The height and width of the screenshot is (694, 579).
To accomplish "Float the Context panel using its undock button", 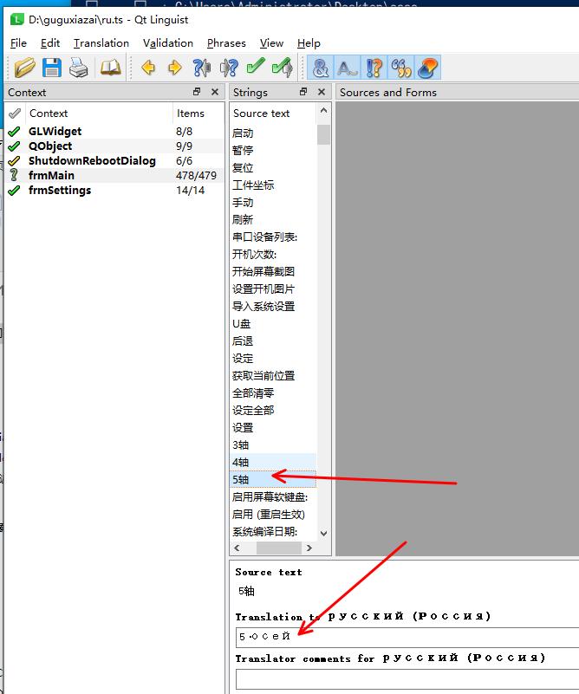I will (197, 92).
